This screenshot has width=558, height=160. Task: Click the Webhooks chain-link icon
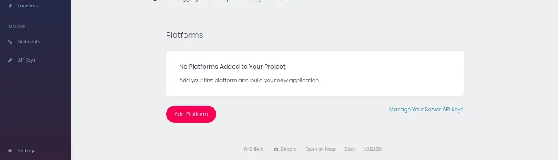pos(10,42)
